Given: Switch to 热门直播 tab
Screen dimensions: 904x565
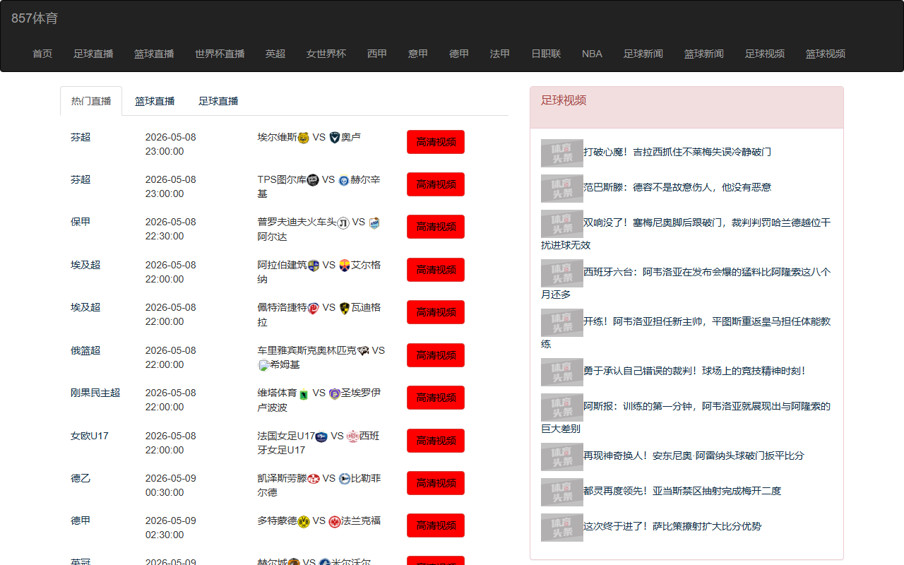Looking at the screenshot, I should 91,101.
